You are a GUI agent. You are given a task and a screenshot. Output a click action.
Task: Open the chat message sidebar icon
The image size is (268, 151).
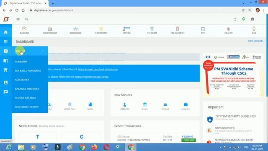[x=5, y=92]
